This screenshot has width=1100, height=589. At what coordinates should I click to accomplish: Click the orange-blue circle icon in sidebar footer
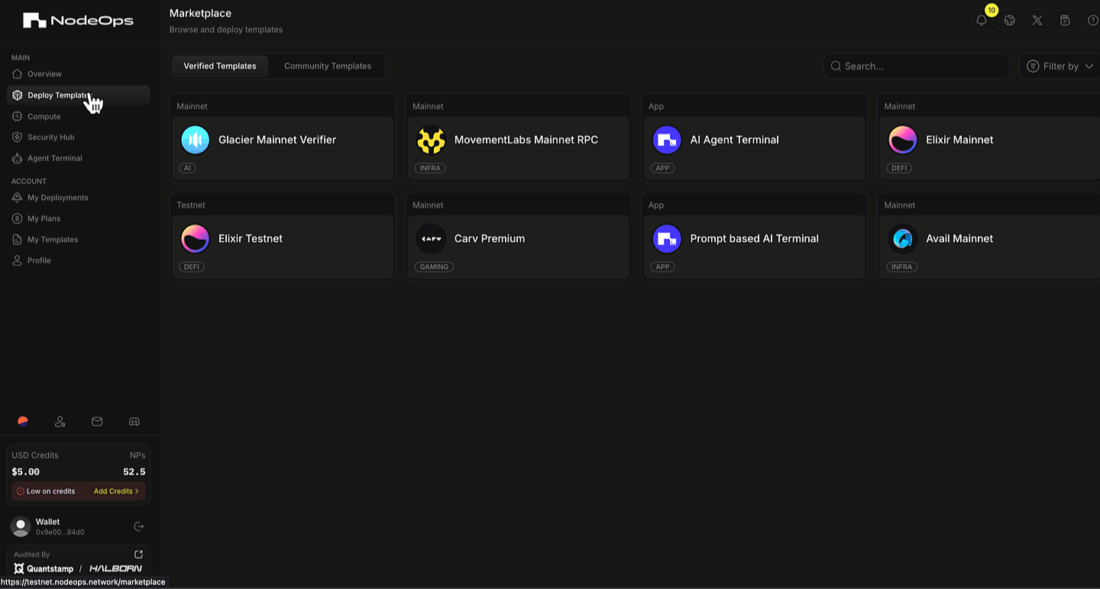(x=23, y=421)
